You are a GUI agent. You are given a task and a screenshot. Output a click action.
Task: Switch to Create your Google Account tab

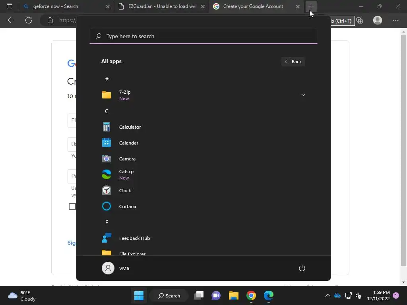256,6
